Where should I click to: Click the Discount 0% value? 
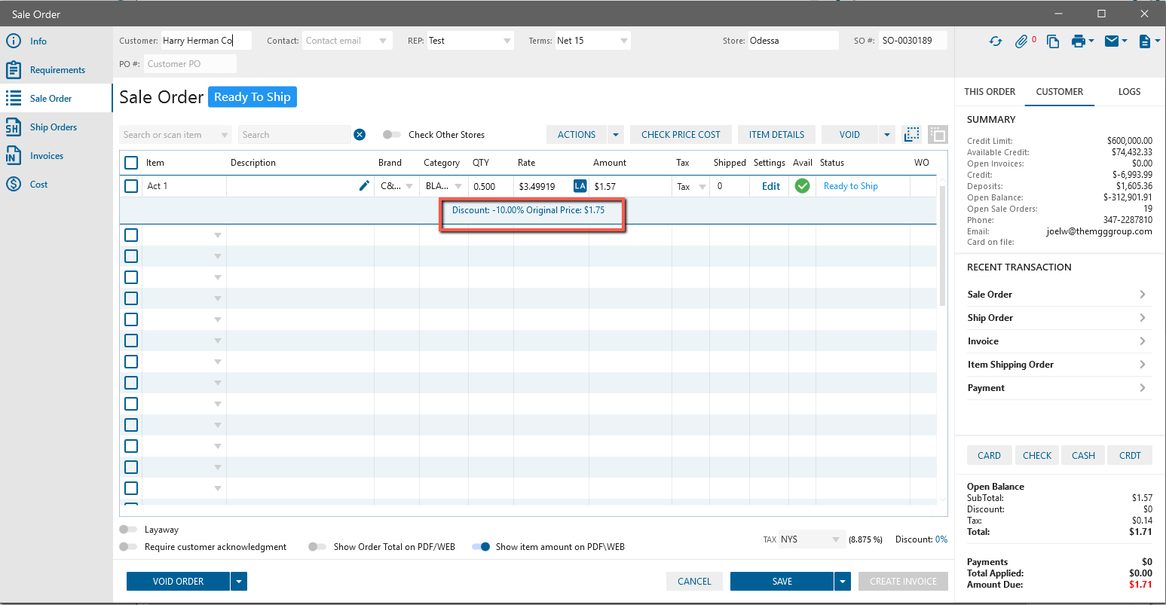[x=941, y=539]
